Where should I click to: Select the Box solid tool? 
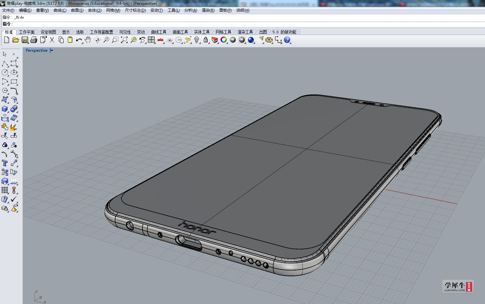pos(5,109)
